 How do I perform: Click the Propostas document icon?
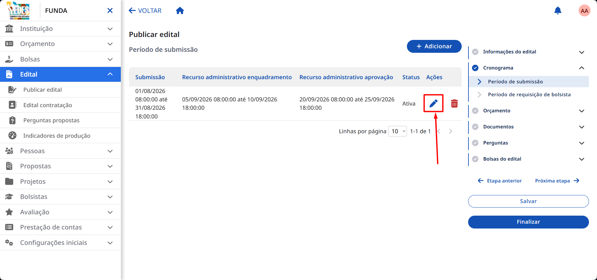pyautogui.click(x=9, y=166)
